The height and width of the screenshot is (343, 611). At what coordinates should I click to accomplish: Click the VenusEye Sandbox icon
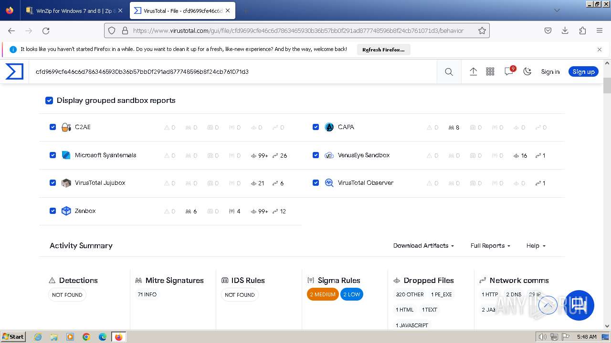[x=329, y=155]
